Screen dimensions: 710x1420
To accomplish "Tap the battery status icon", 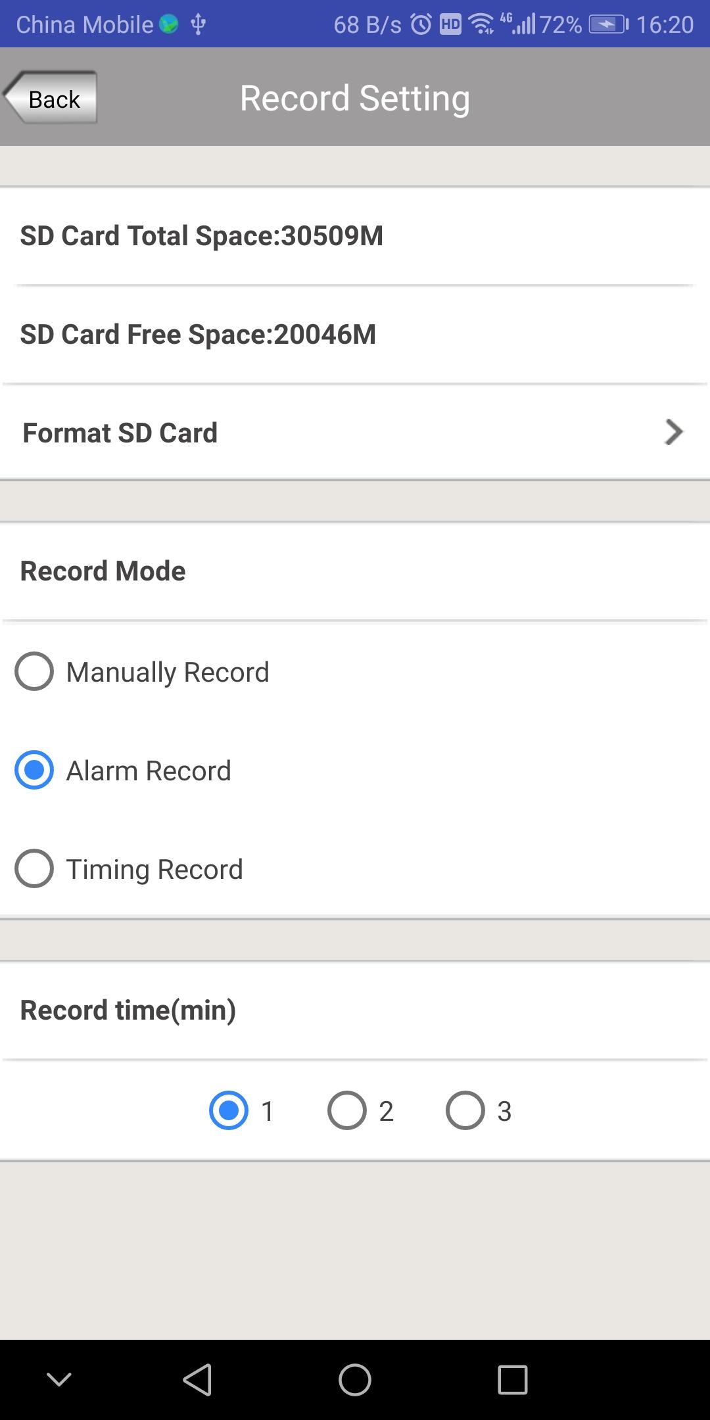I will pyautogui.click(x=609, y=25).
